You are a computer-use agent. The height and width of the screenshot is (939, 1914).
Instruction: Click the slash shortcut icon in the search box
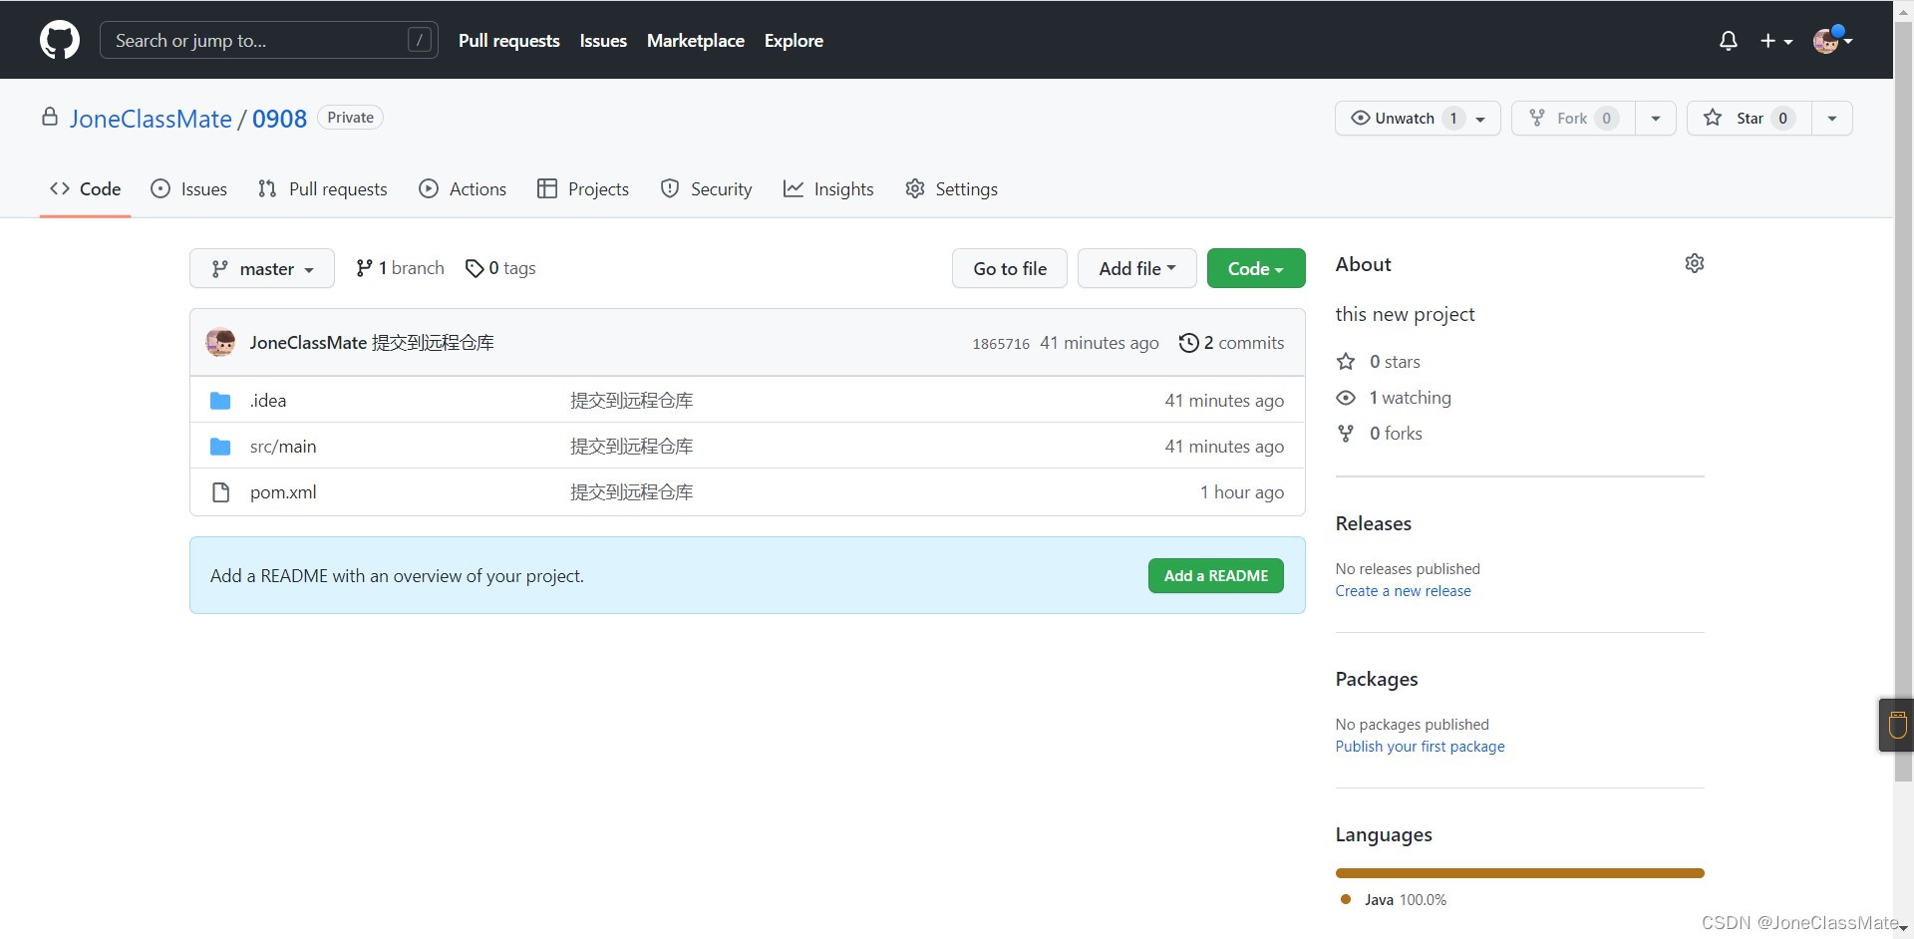point(420,40)
